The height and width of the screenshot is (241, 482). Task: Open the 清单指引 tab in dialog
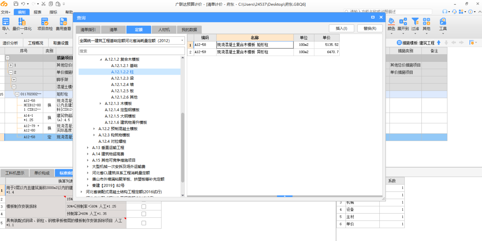88,30
